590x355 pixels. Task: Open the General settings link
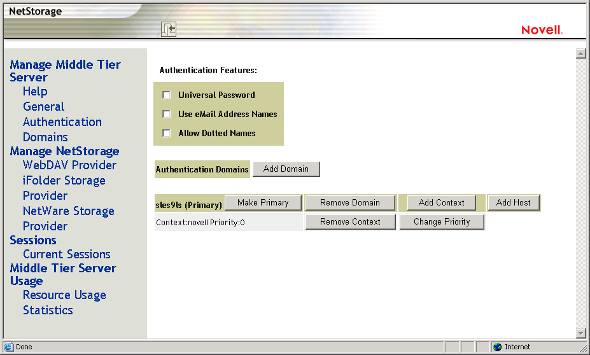(44, 106)
